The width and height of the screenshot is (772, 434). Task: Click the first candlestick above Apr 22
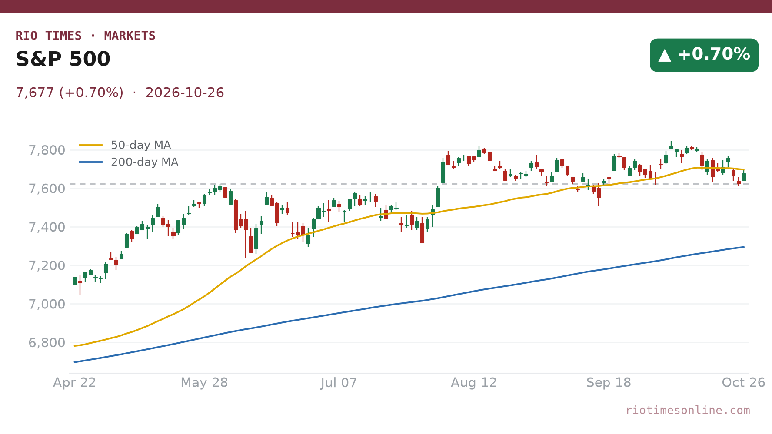coord(75,281)
